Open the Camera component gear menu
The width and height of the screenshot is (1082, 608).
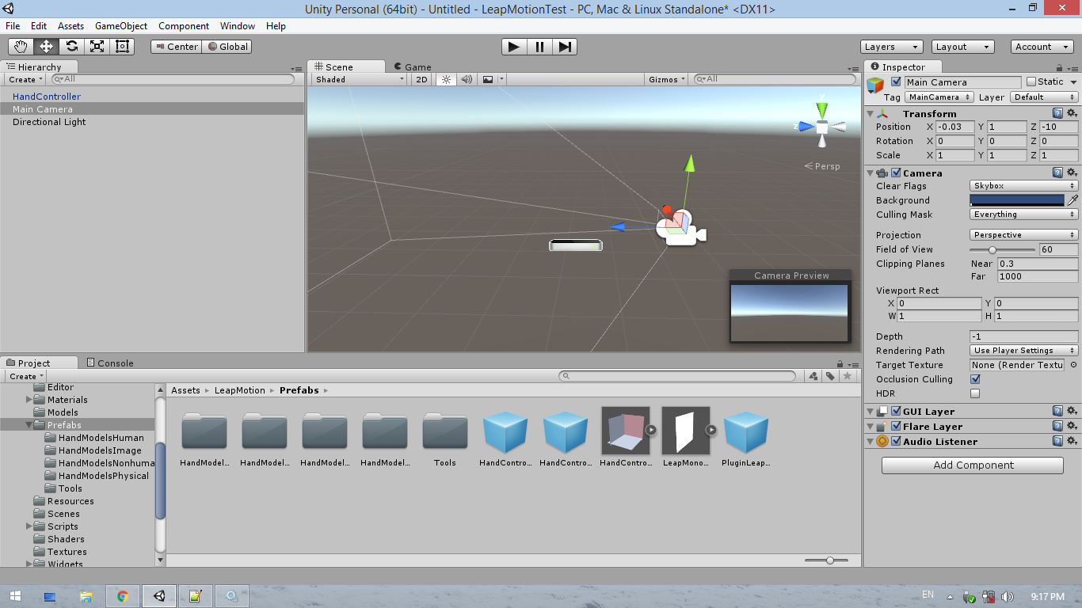coord(1072,173)
